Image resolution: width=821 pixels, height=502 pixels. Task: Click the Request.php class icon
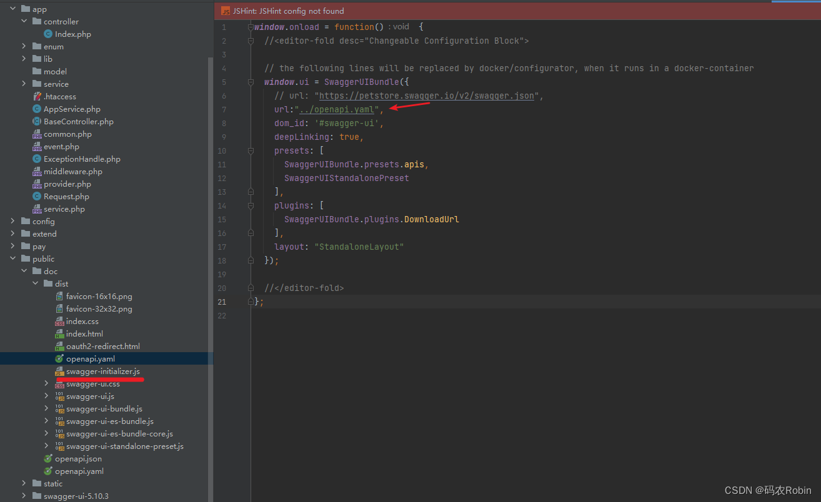coord(37,196)
